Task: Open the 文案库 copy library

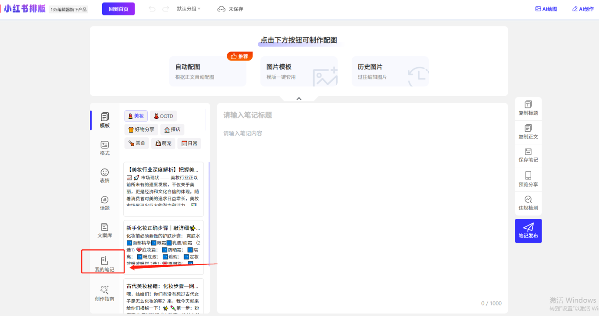Action: 104,230
